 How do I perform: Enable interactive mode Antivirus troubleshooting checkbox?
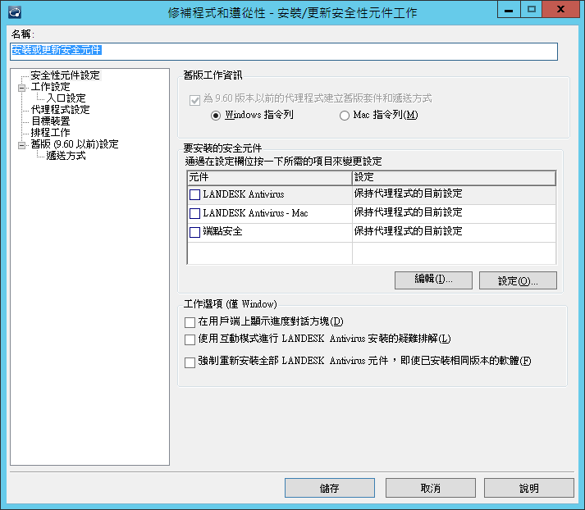tap(190, 339)
